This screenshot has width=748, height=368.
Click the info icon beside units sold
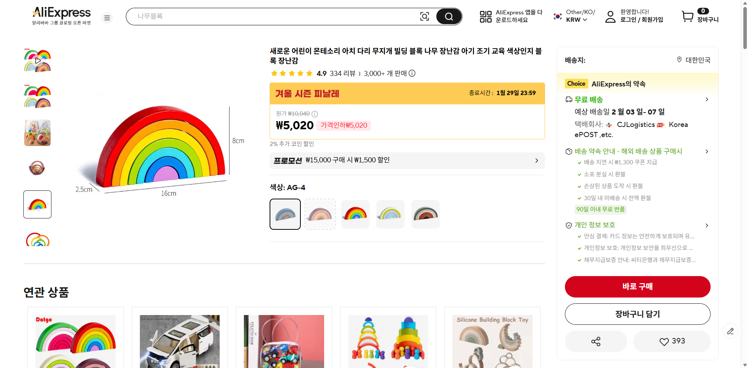point(412,73)
